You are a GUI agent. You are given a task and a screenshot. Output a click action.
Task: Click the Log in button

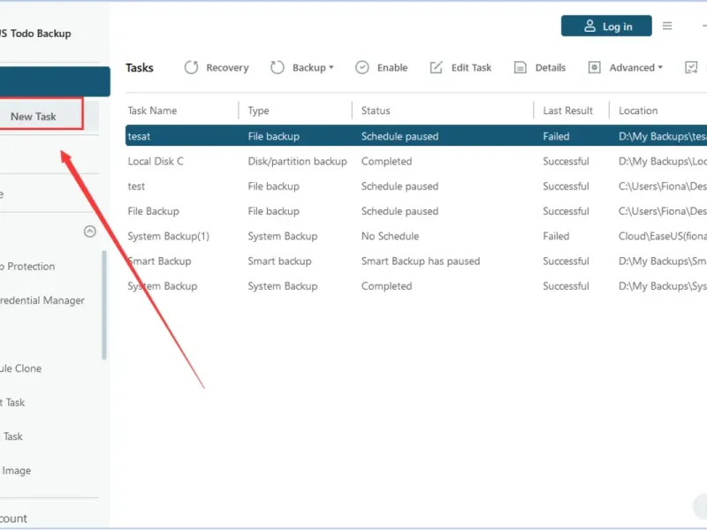tap(606, 26)
